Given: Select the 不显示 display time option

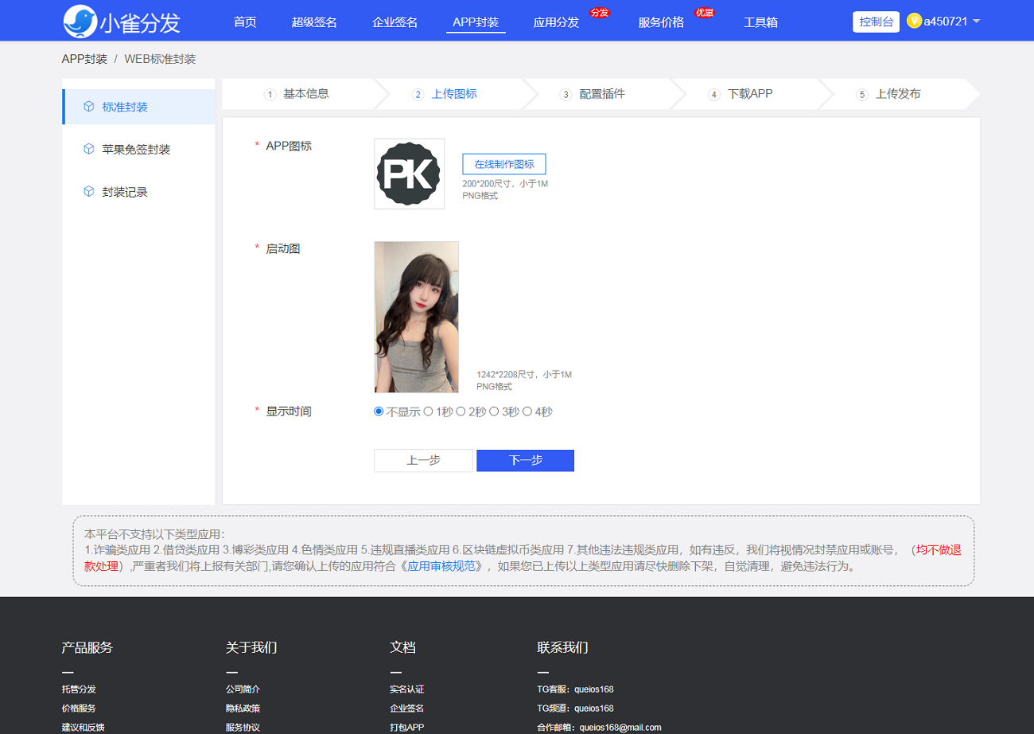Looking at the screenshot, I should click(379, 412).
